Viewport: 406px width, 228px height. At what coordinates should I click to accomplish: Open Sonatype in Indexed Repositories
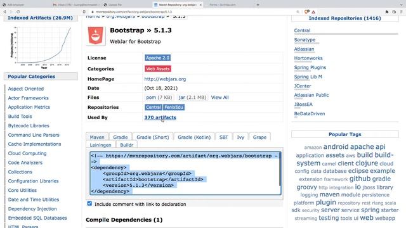click(304, 40)
